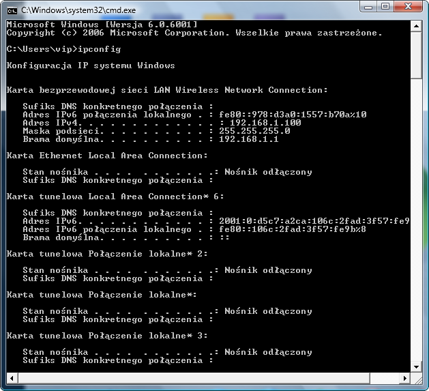This screenshot has width=429, height=391.
Task: Click the scrollbar up arrow
Action: (x=417, y=25)
